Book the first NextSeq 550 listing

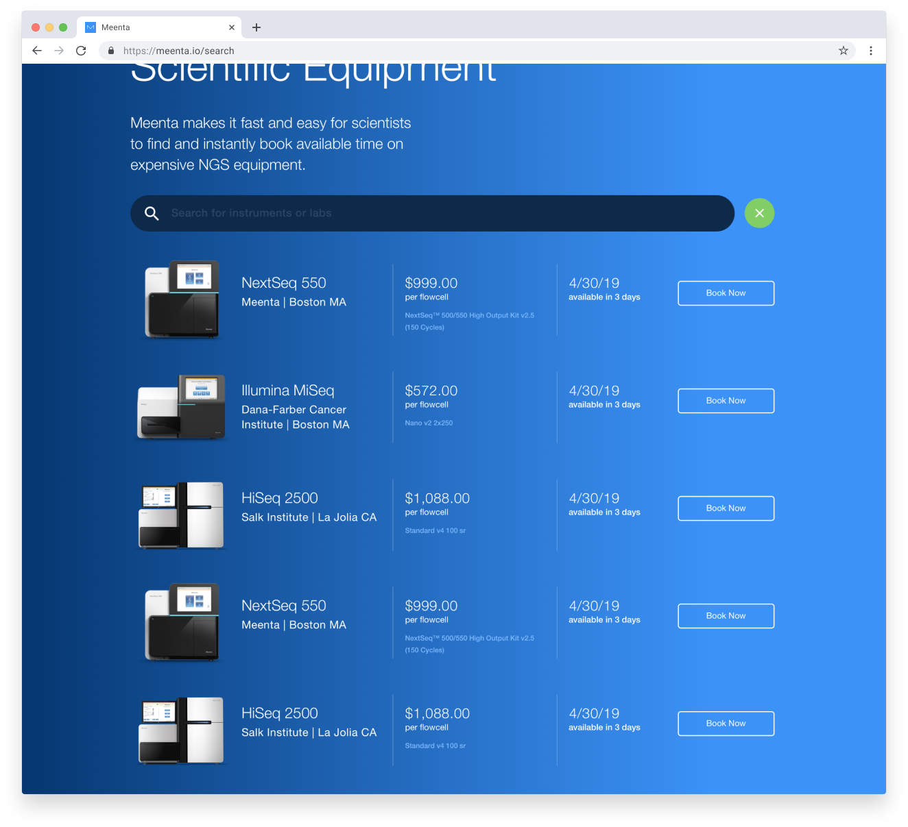(726, 293)
